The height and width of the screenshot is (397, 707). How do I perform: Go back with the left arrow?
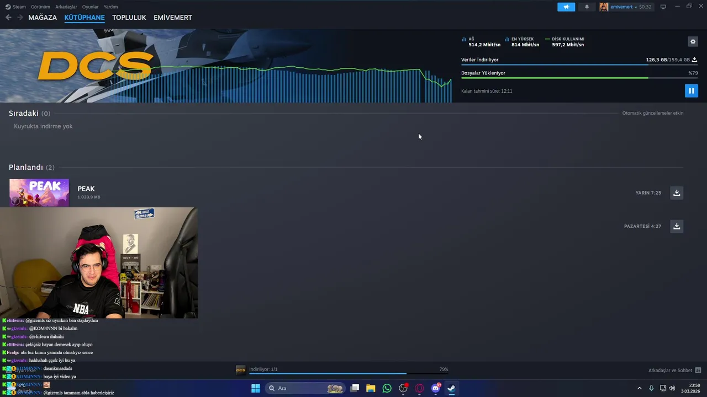pyautogui.click(x=8, y=18)
